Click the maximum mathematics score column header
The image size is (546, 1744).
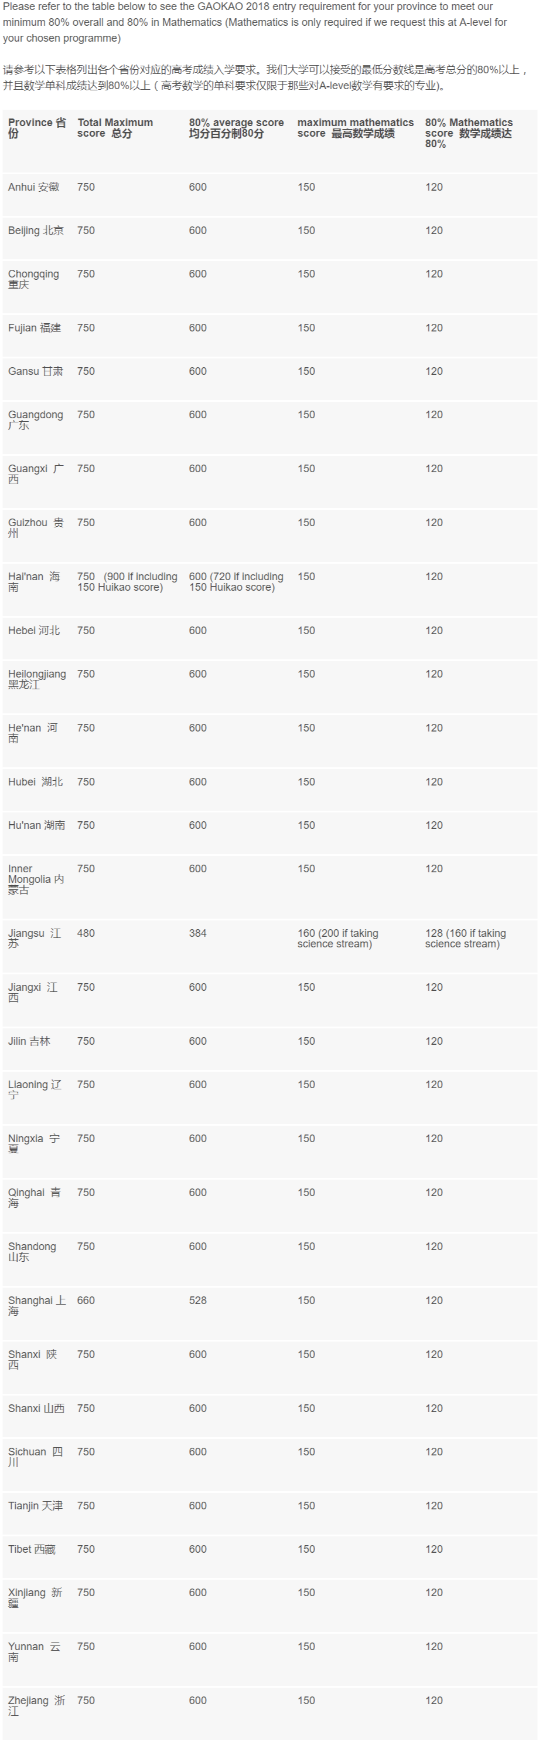coord(355,128)
